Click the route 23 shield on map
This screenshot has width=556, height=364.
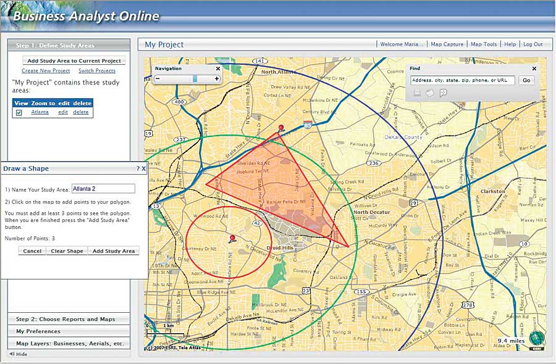[306, 291]
